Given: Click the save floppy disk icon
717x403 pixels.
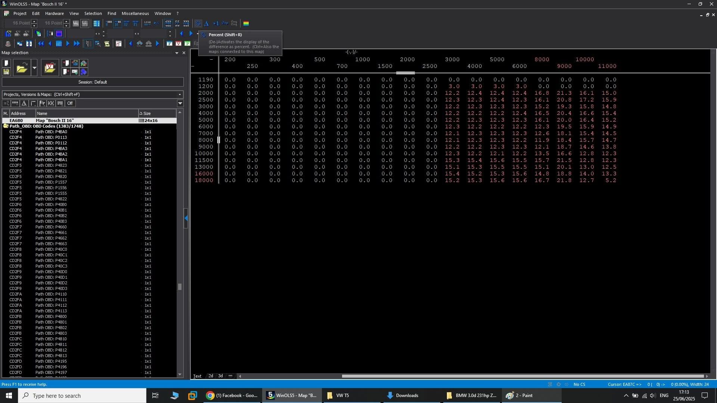Looking at the screenshot, I should click(6, 72).
